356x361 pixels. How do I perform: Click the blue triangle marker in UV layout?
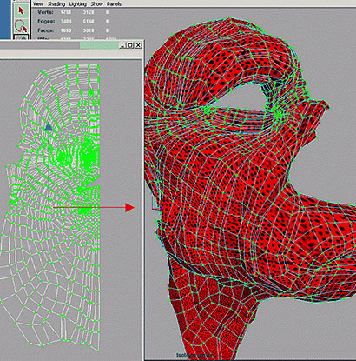click(49, 127)
